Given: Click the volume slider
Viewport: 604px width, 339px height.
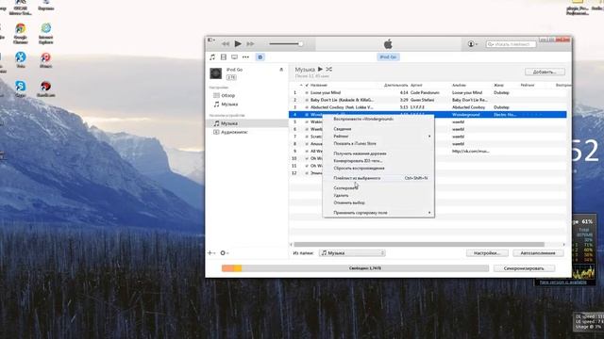Looking at the screenshot, I should click(x=285, y=44).
